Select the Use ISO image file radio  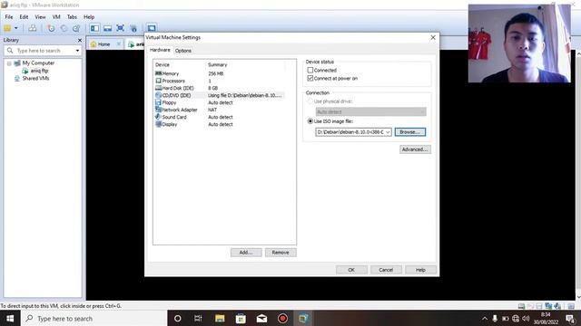(x=310, y=121)
